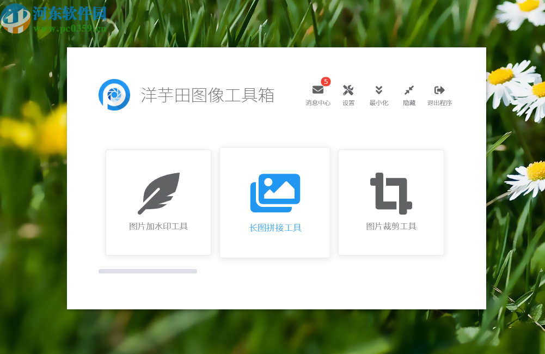Viewport: 545px width, 354px height.
Task: Open 设置 using the wrench-and-screwdriver icon
Action: [348, 89]
